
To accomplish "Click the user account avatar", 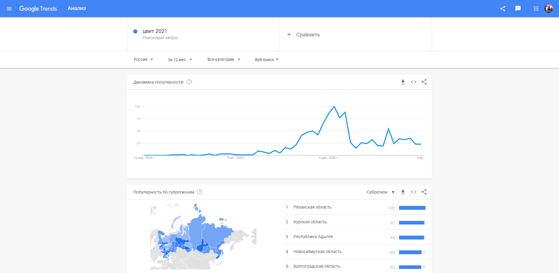I will tap(549, 9).
